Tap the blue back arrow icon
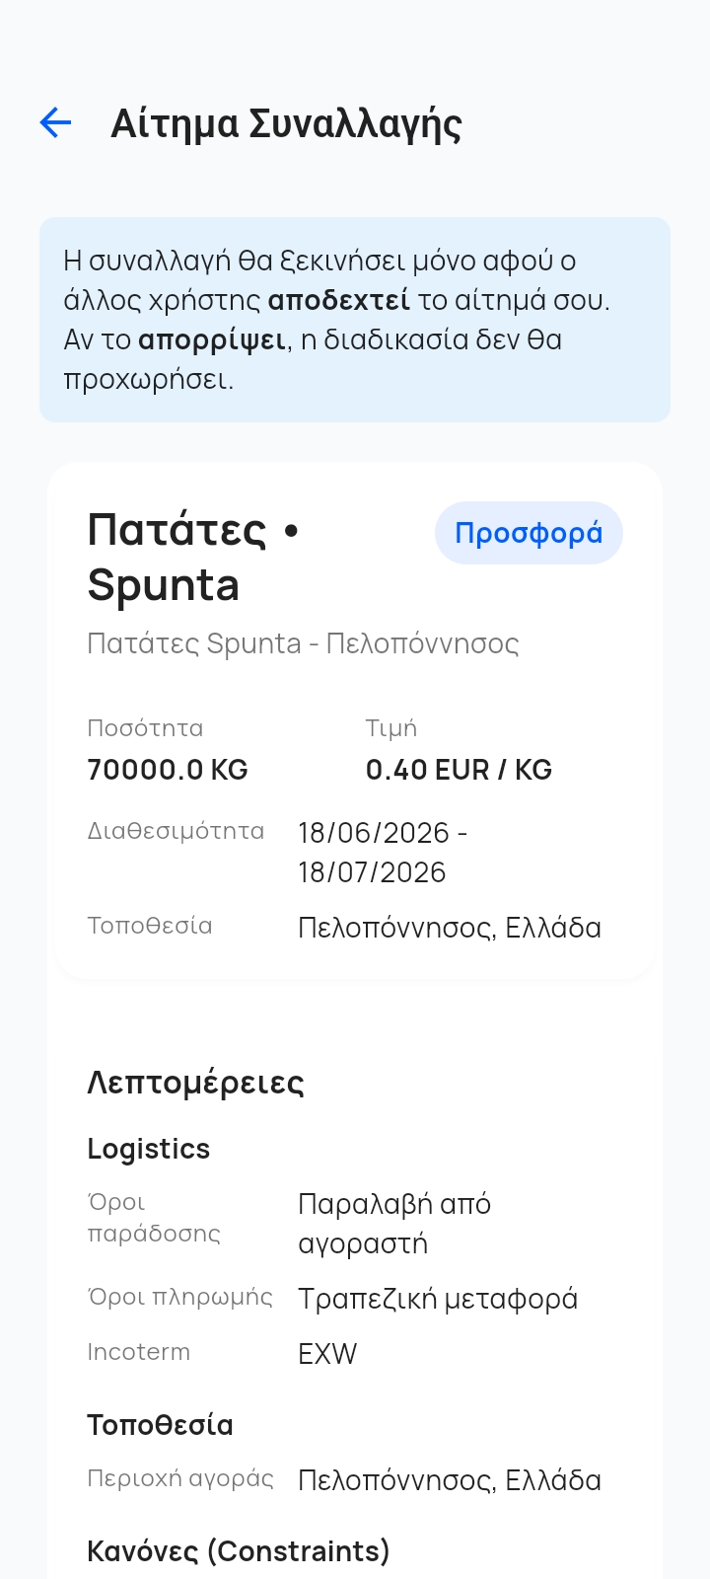 click(x=56, y=122)
